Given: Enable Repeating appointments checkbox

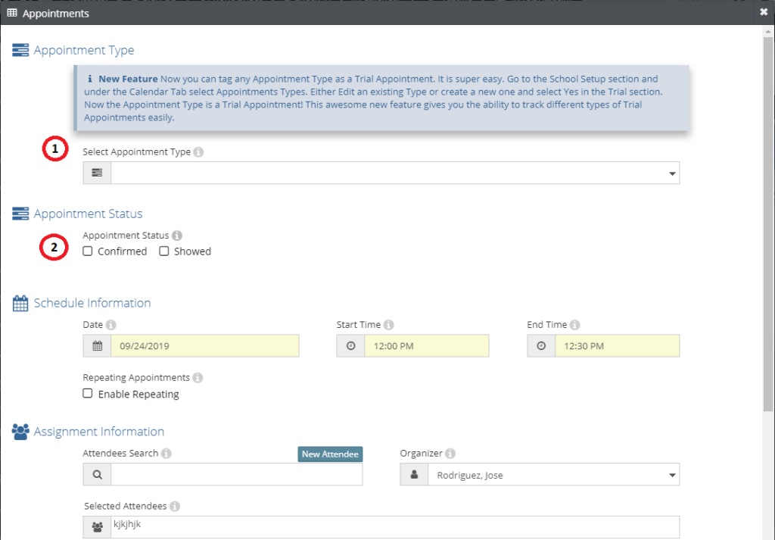Looking at the screenshot, I should tap(88, 394).
